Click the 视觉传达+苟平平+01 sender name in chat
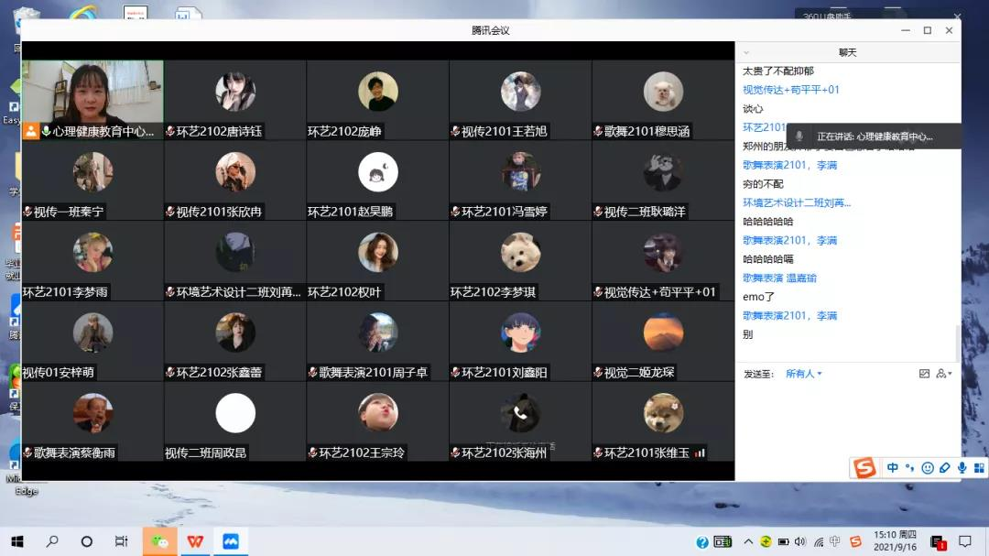Viewport: 989px width, 556px height. (790, 90)
